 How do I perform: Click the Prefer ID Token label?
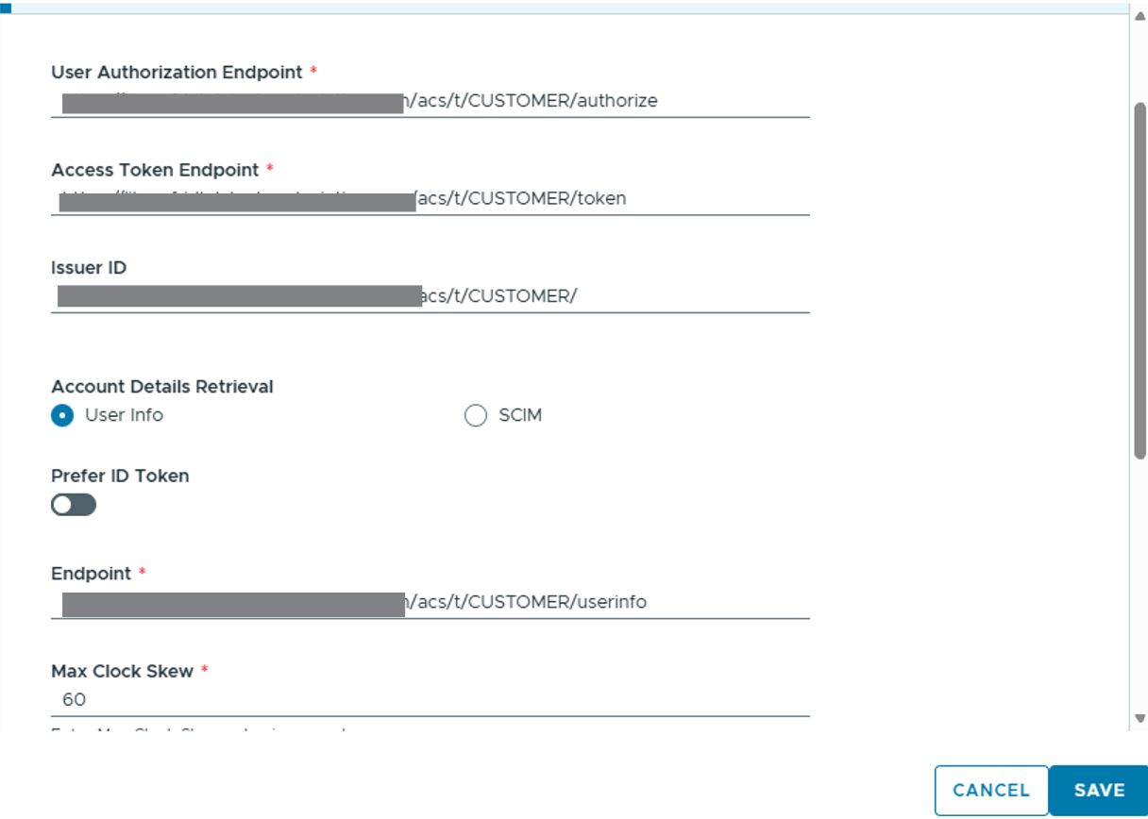tap(120, 476)
